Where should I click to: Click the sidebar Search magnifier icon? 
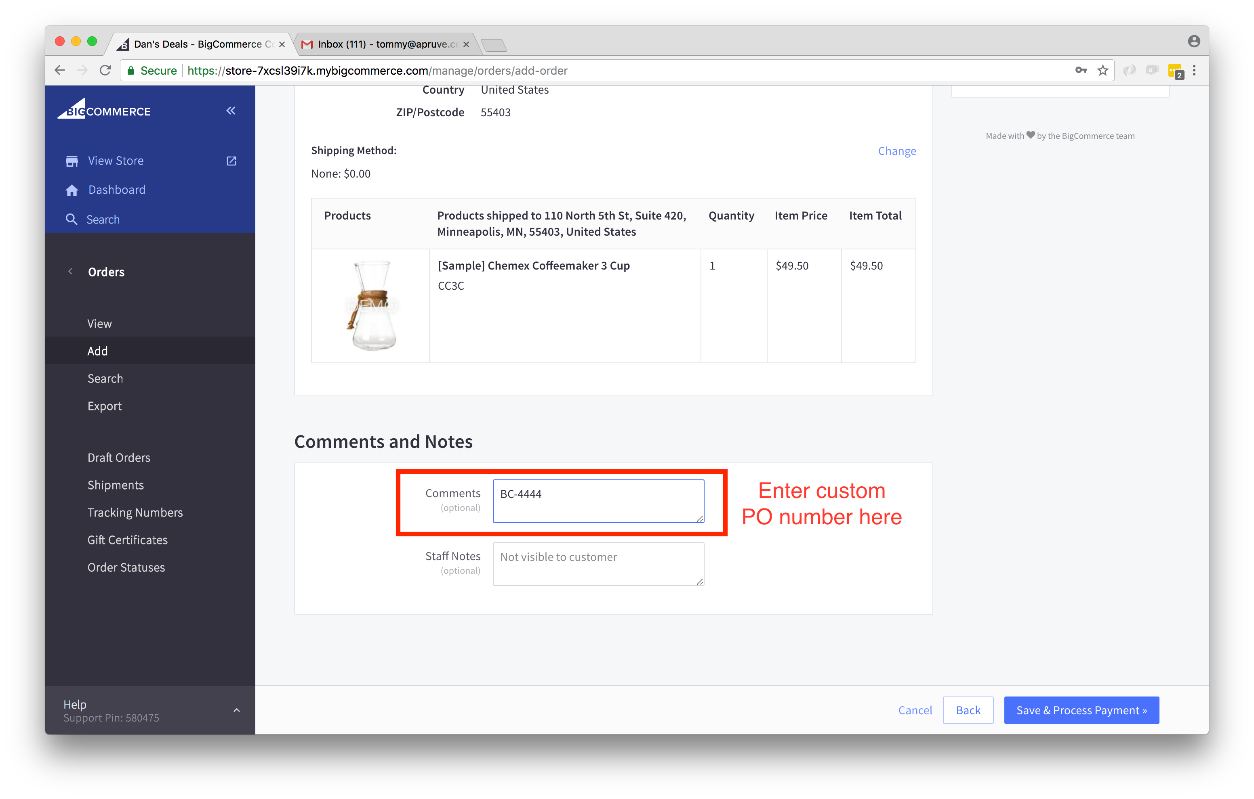click(x=72, y=220)
